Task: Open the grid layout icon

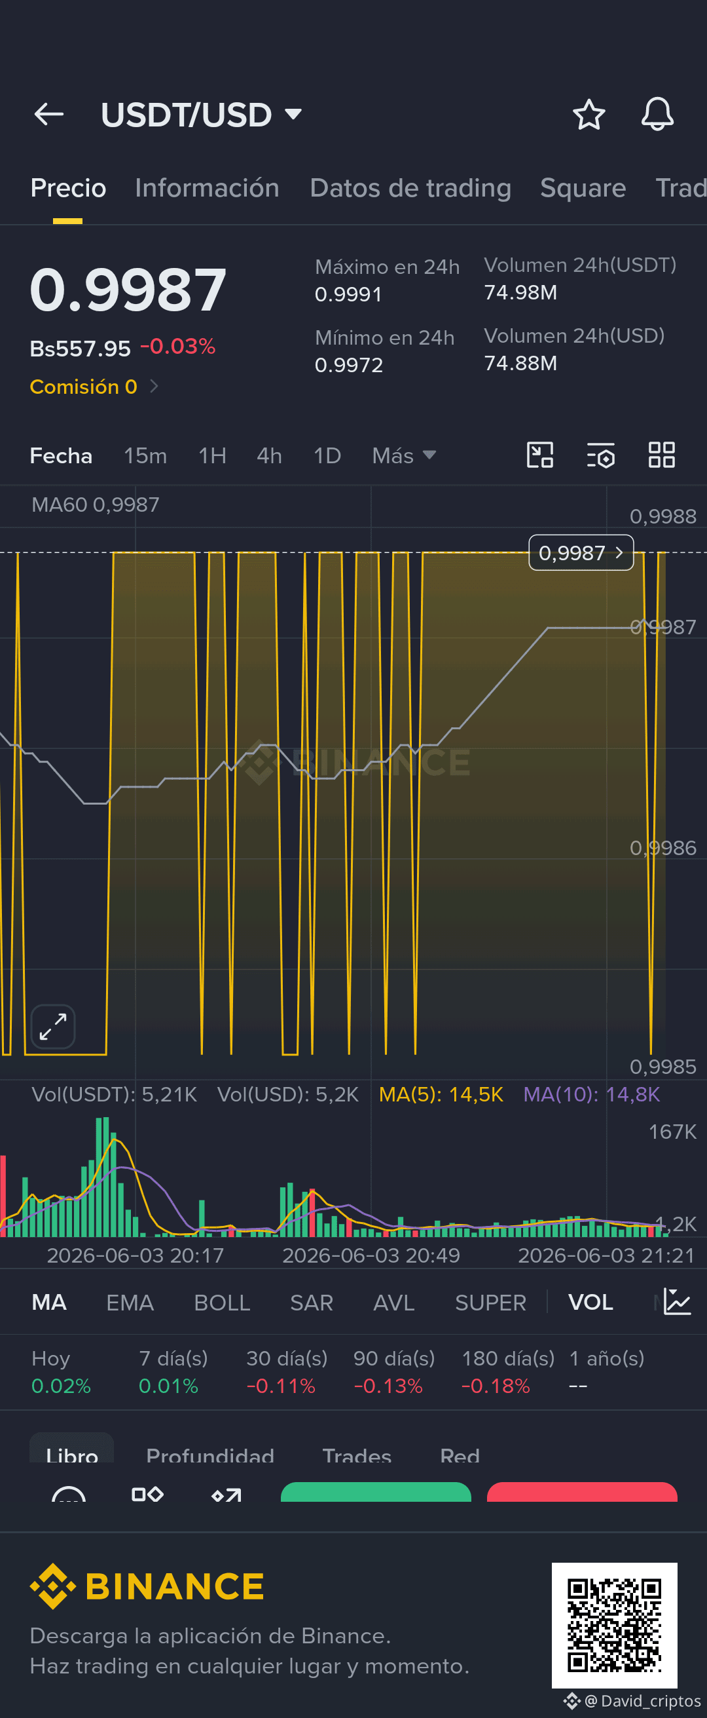Action: pos(662,455)
